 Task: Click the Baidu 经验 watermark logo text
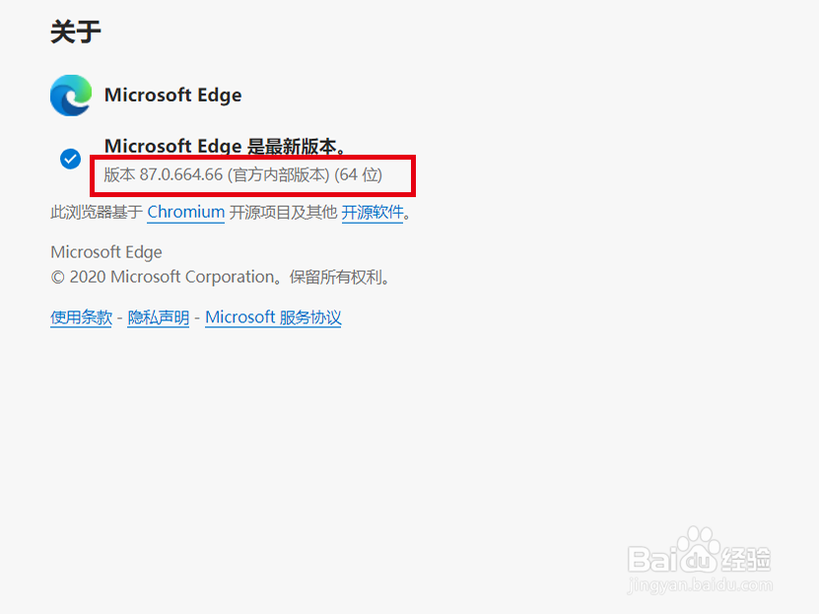click(699, 559)
